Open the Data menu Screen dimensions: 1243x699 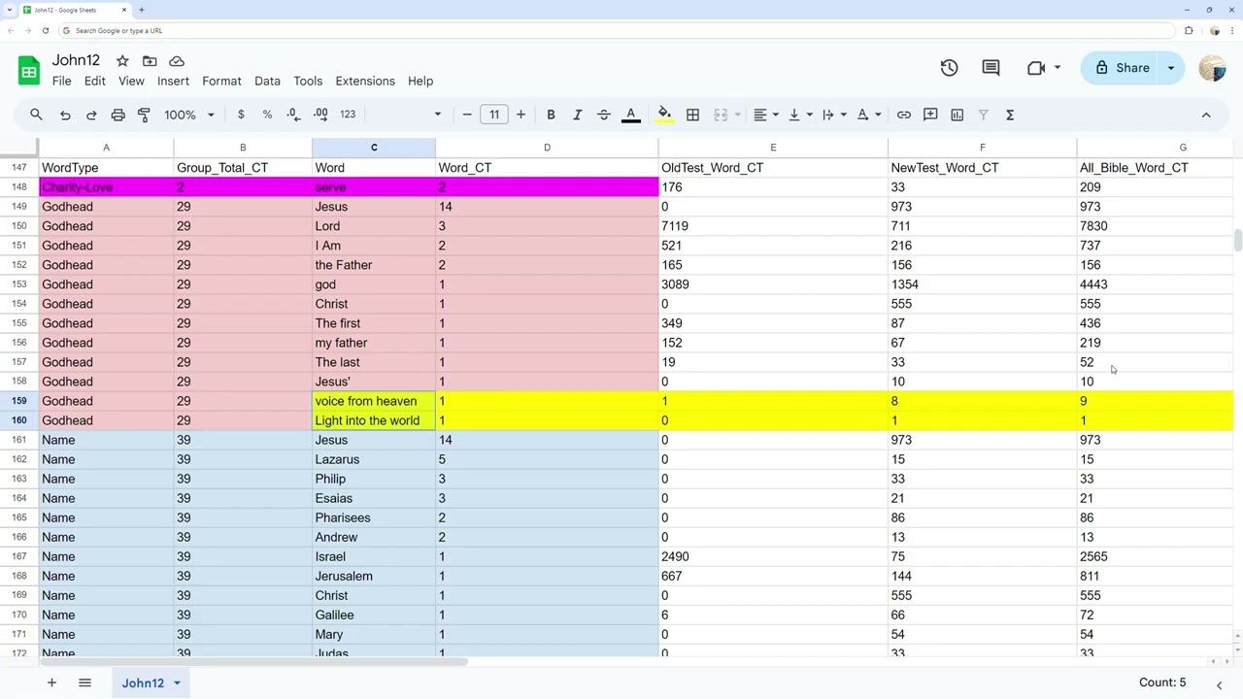[267, 81]
